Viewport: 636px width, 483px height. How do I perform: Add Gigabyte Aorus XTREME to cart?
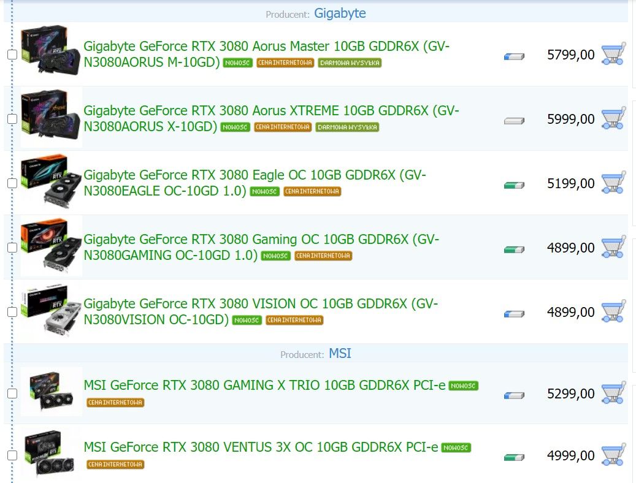tap(613, 119)
